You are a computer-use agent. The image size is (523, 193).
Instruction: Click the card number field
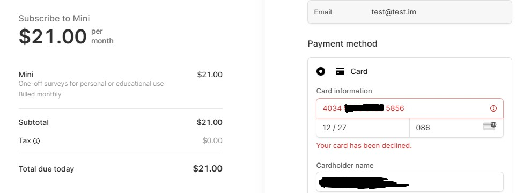click(x=410, y=108)
